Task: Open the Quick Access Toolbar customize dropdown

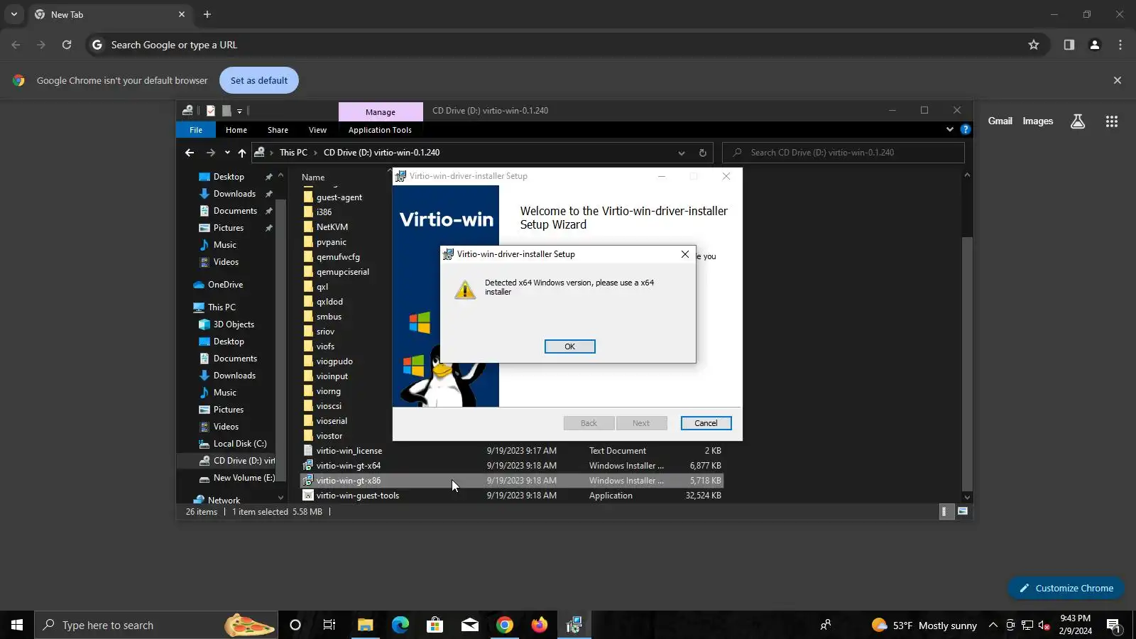Action: [239, 111]
